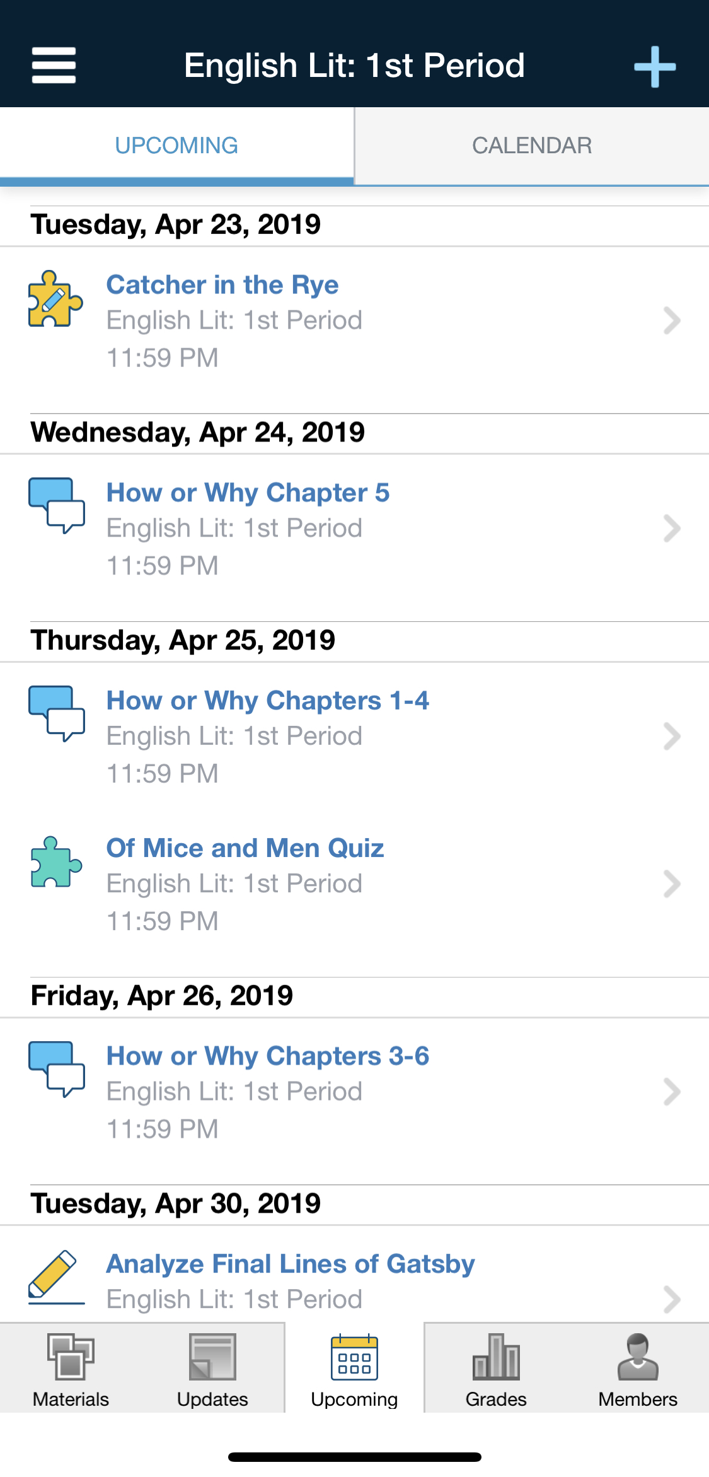Viewport: 709px width, 1477px height.
Task: Open the Materials tab icon
Action: pyautogui.click(x=71, y=1357)
